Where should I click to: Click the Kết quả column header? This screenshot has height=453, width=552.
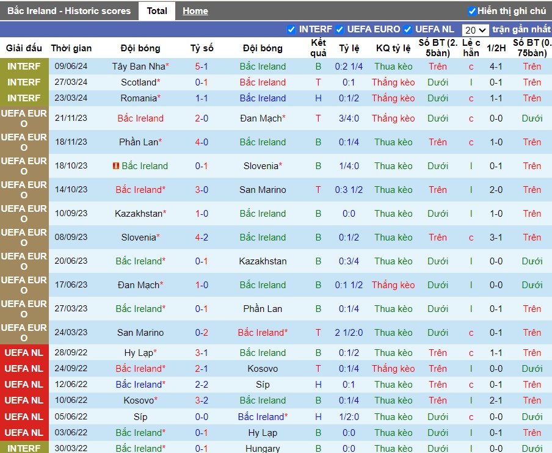click(318, 48)
